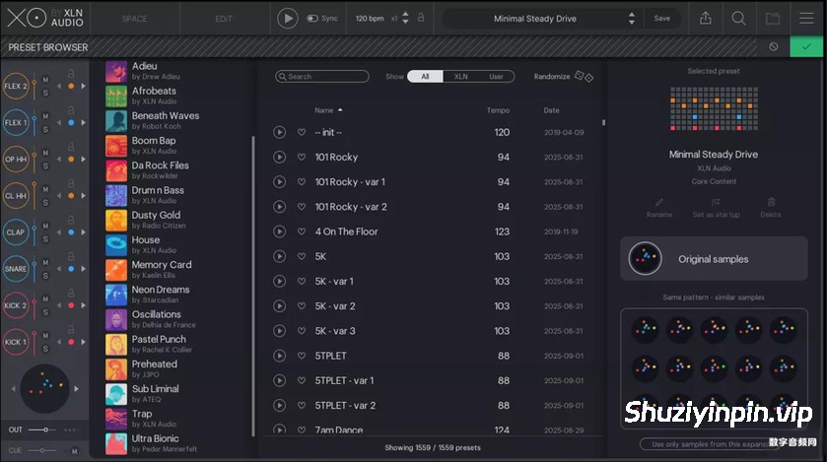Previous sample arrow for SNARE
The width and height of the screenshot is (827, 462).
coord(59,269)
